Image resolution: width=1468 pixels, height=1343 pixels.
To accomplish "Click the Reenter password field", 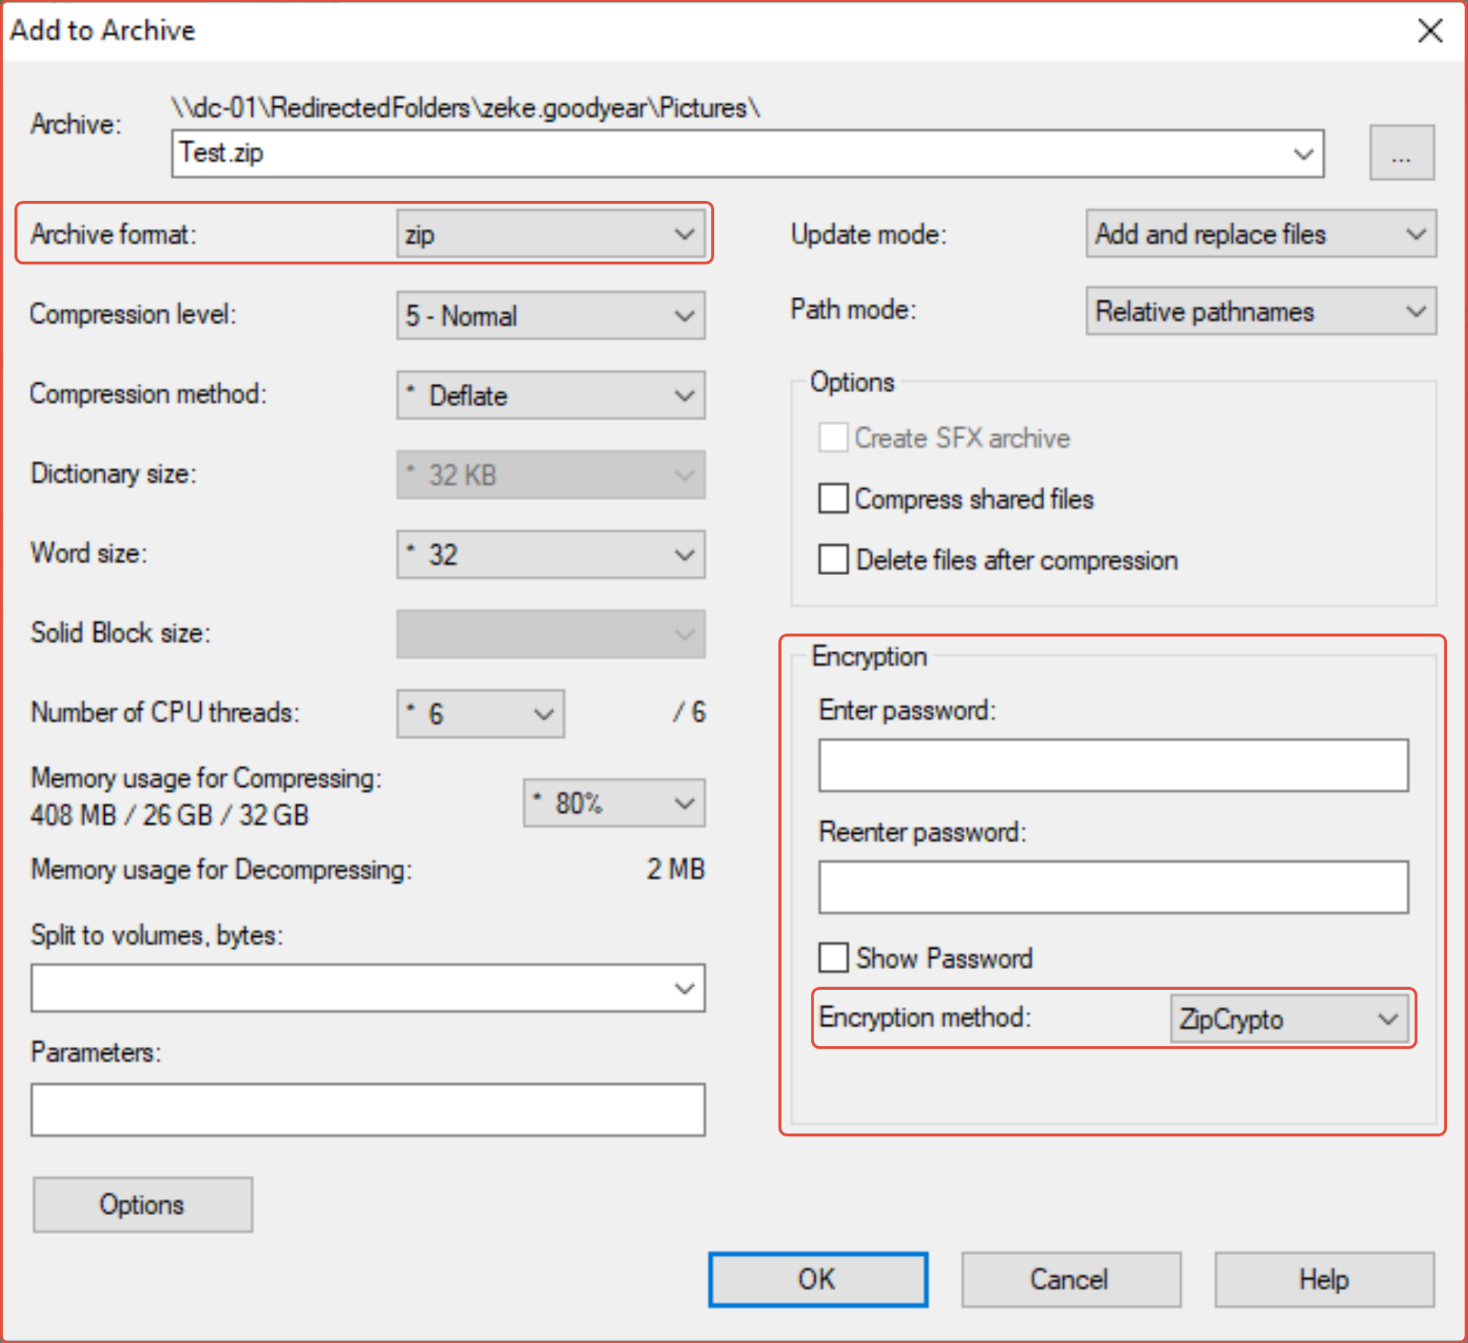I will (x=1113, y=887).
